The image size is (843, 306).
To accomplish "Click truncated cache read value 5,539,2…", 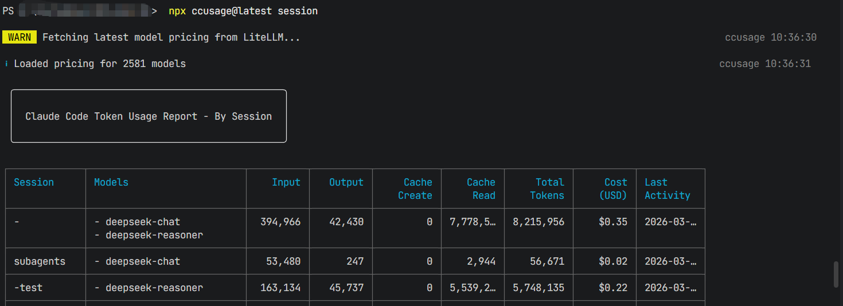I will [x=473, y=288].
